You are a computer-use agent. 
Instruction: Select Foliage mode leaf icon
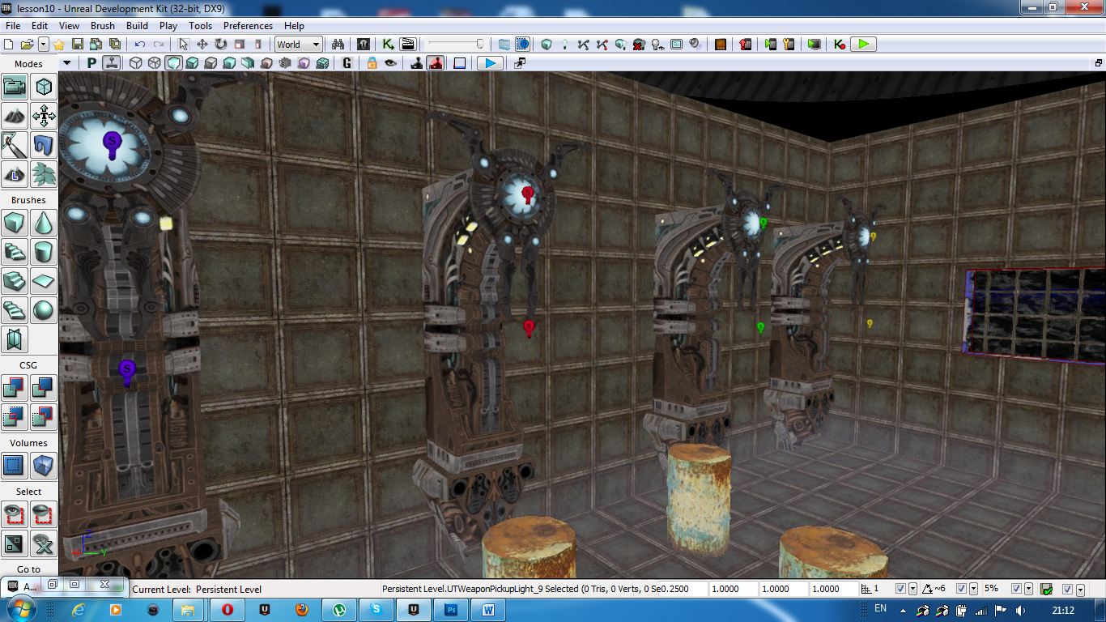coord(43,173)
